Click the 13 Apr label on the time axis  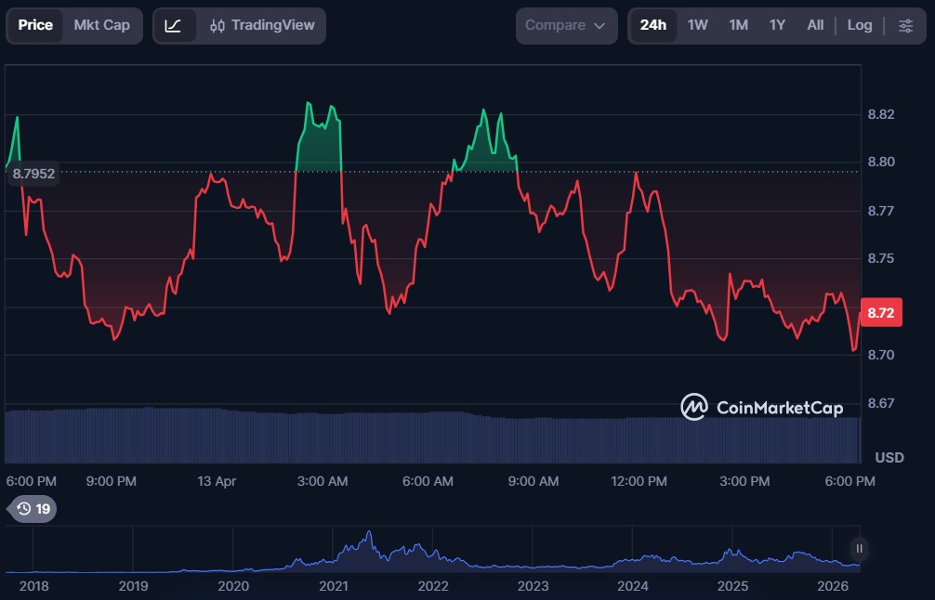[x=217, y=481]
